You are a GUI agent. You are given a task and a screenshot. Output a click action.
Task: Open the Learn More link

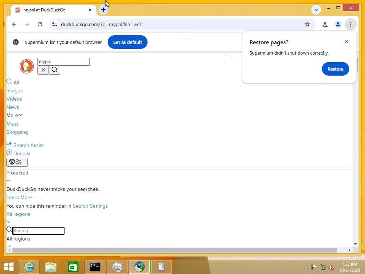pos(19,197)
